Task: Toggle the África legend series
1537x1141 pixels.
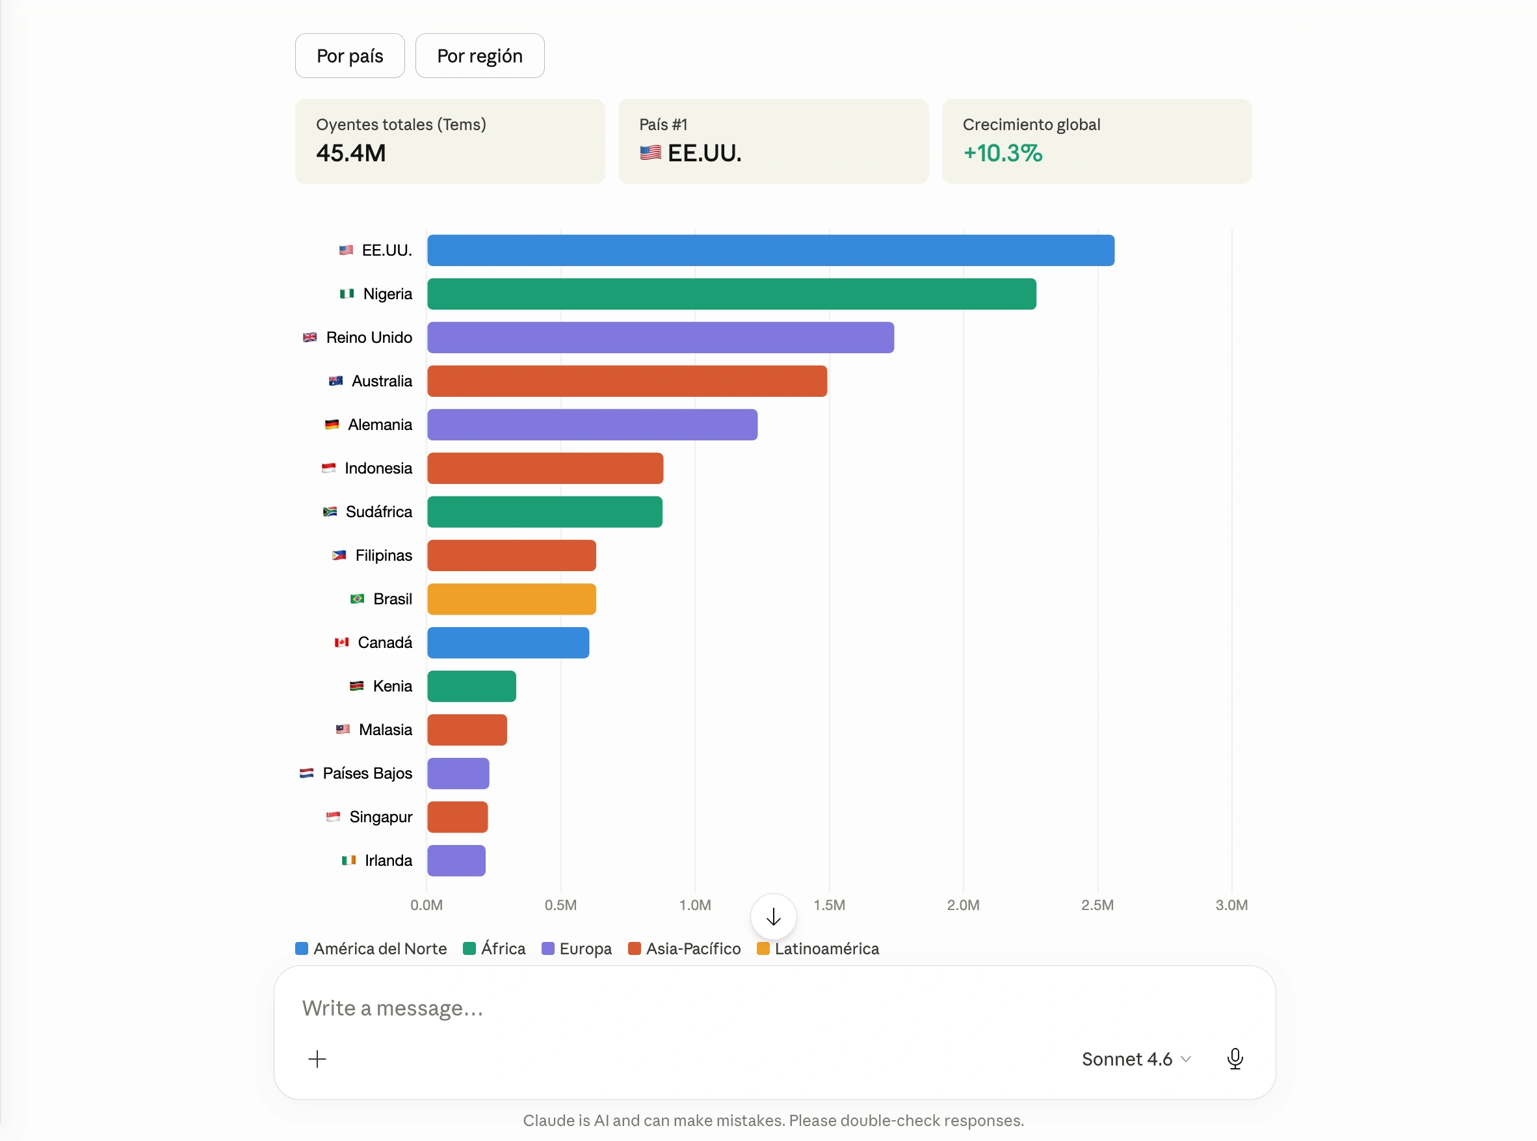Action: point(493,948)
